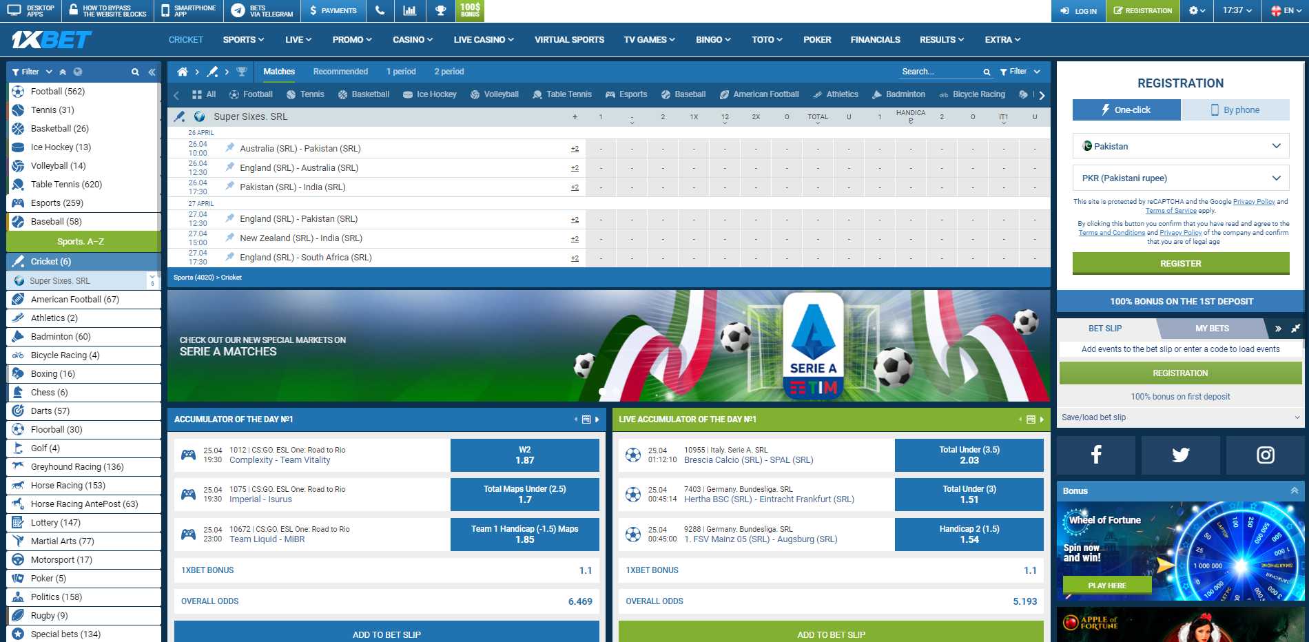
Task: Select the One-click registration option
Action: pos(1126,110)
